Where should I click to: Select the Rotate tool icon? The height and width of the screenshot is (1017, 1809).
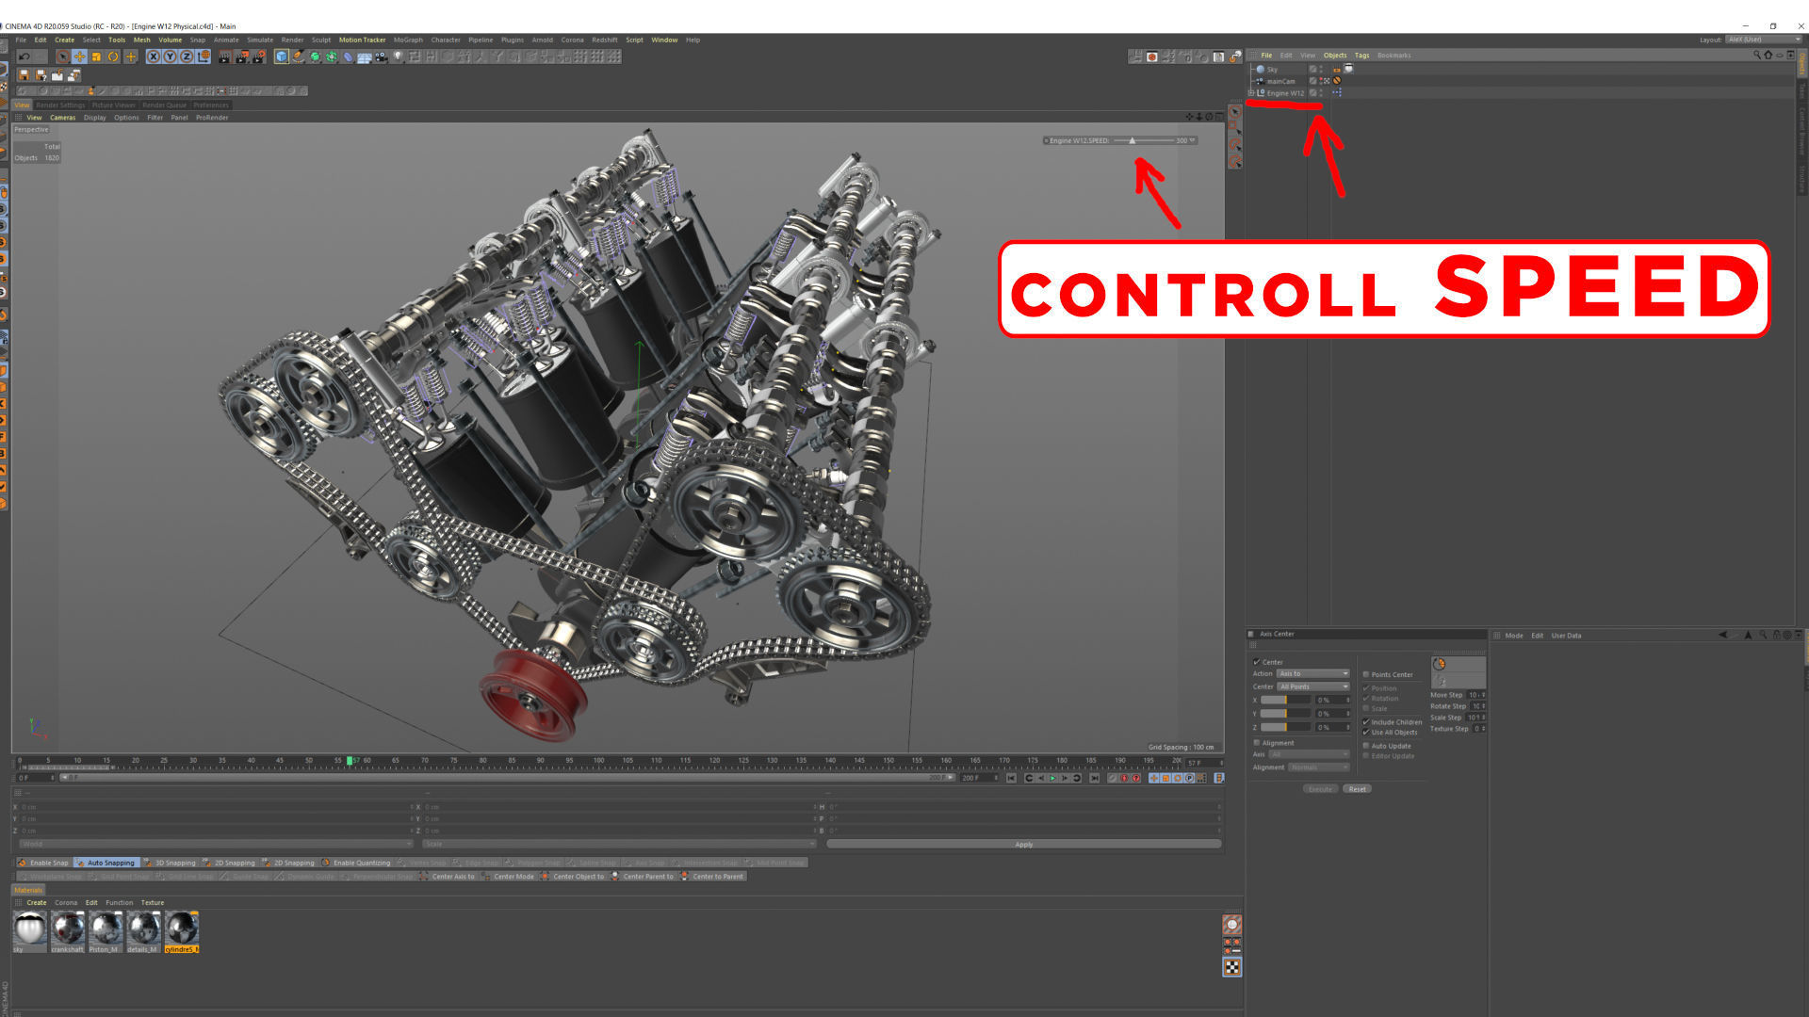pos(113,56)
